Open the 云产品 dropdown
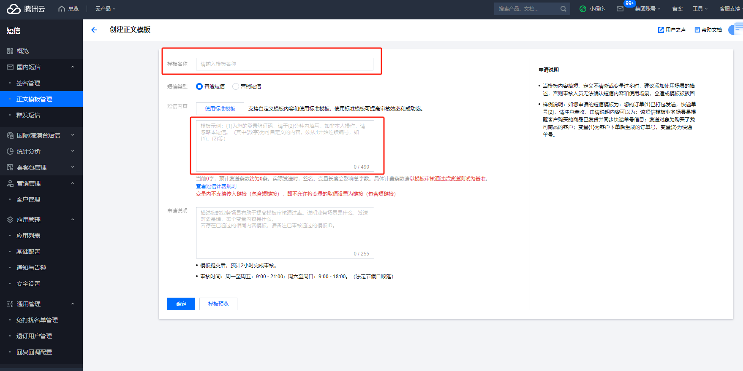Viewport: 743px width, 371px height. pos(105,9)
